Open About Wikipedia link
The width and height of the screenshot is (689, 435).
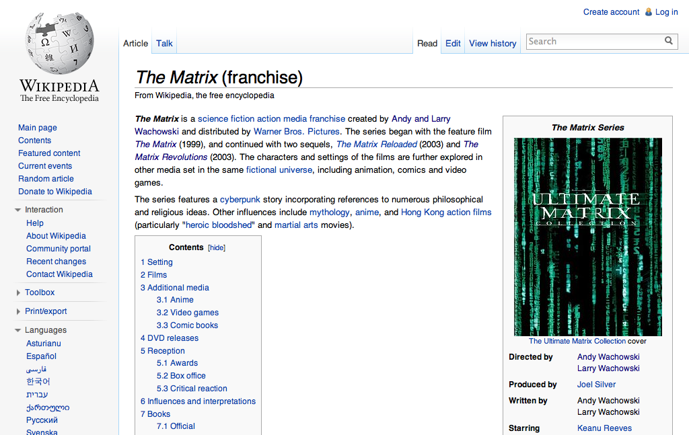point(56,236)
